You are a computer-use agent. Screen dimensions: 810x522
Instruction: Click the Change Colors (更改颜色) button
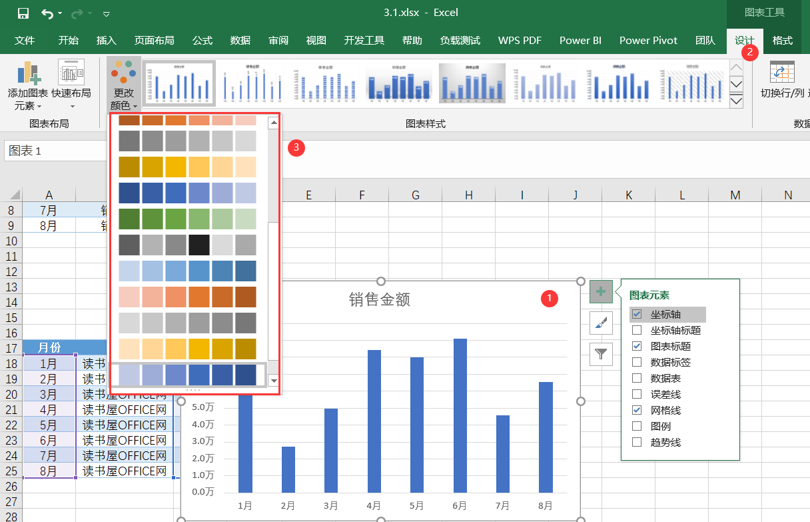[125, 85]
